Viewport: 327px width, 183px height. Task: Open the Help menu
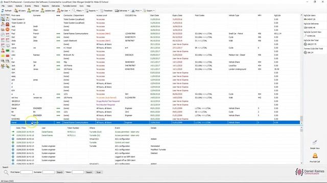pos(88,6)
